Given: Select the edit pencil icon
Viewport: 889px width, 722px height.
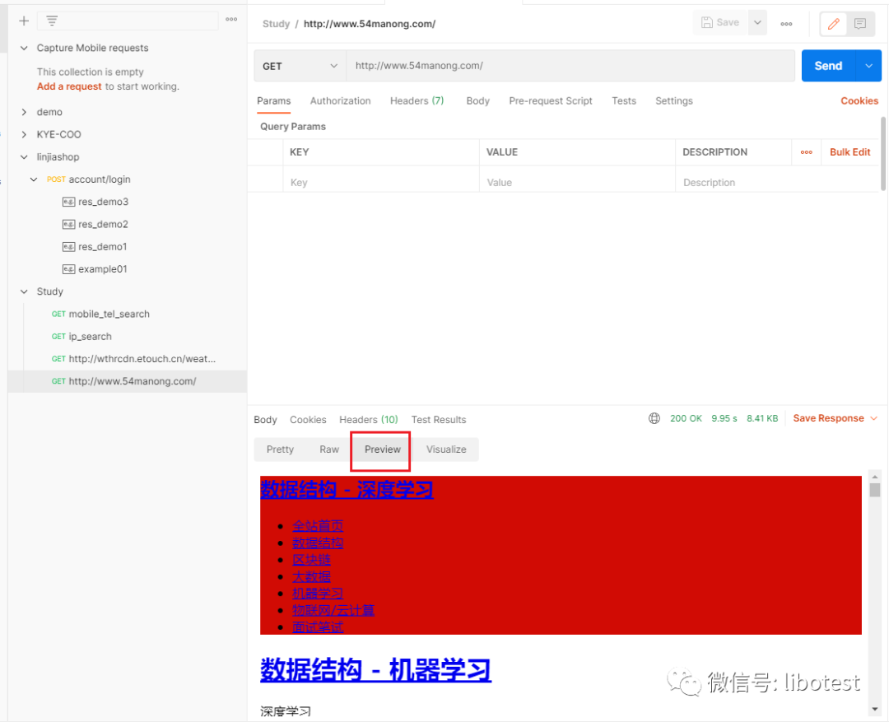Looking at the screenshot, I should 835,25.
